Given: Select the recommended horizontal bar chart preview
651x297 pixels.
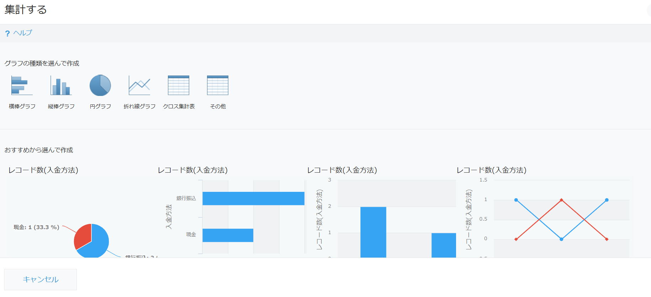Looking at the screenshot, I should pos(231,217).
